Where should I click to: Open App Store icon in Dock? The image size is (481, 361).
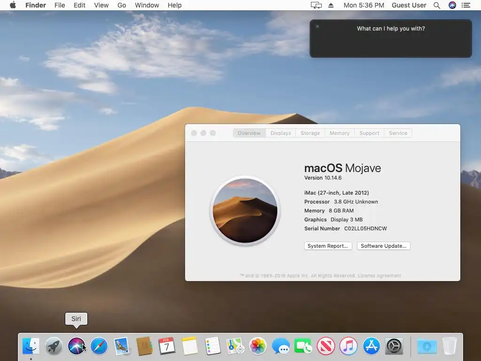click(371, 346)
